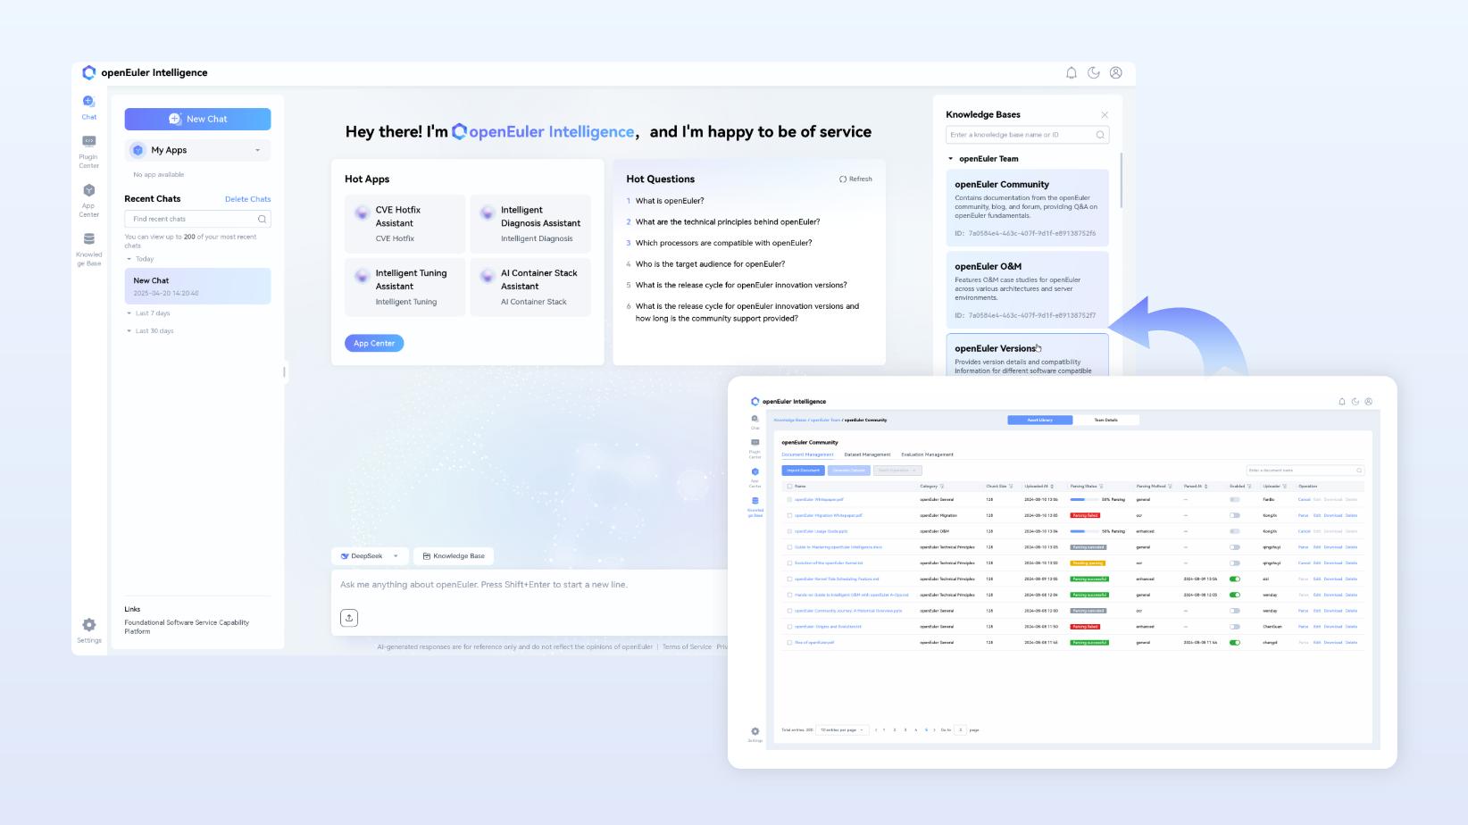
Task: Click search icon in knowledge base search field
Action: [x=1100, y=135]
